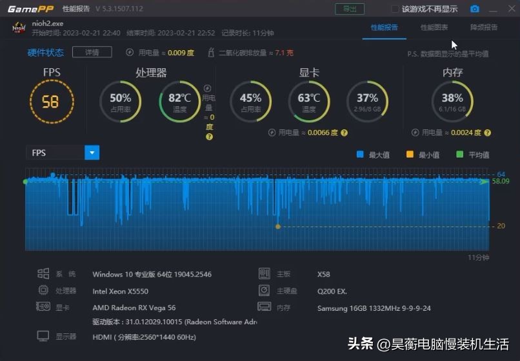Viewport: 520px width, 361px height.
Task: Click the green 平均值 legend swatch
Action: click(x=459, y=154)
